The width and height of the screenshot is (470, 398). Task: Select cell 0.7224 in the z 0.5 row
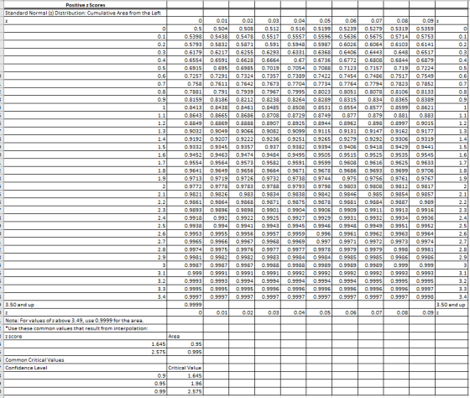point(422,68)
